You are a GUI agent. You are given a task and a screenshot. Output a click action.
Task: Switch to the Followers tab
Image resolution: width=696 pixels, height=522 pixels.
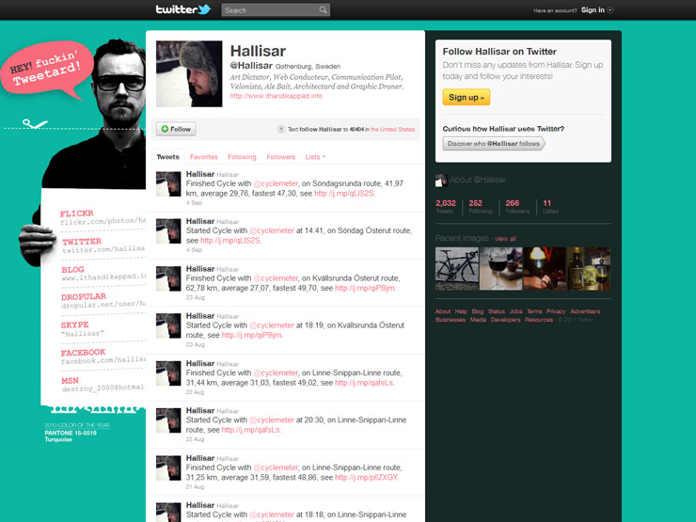[x=281, y=157]
